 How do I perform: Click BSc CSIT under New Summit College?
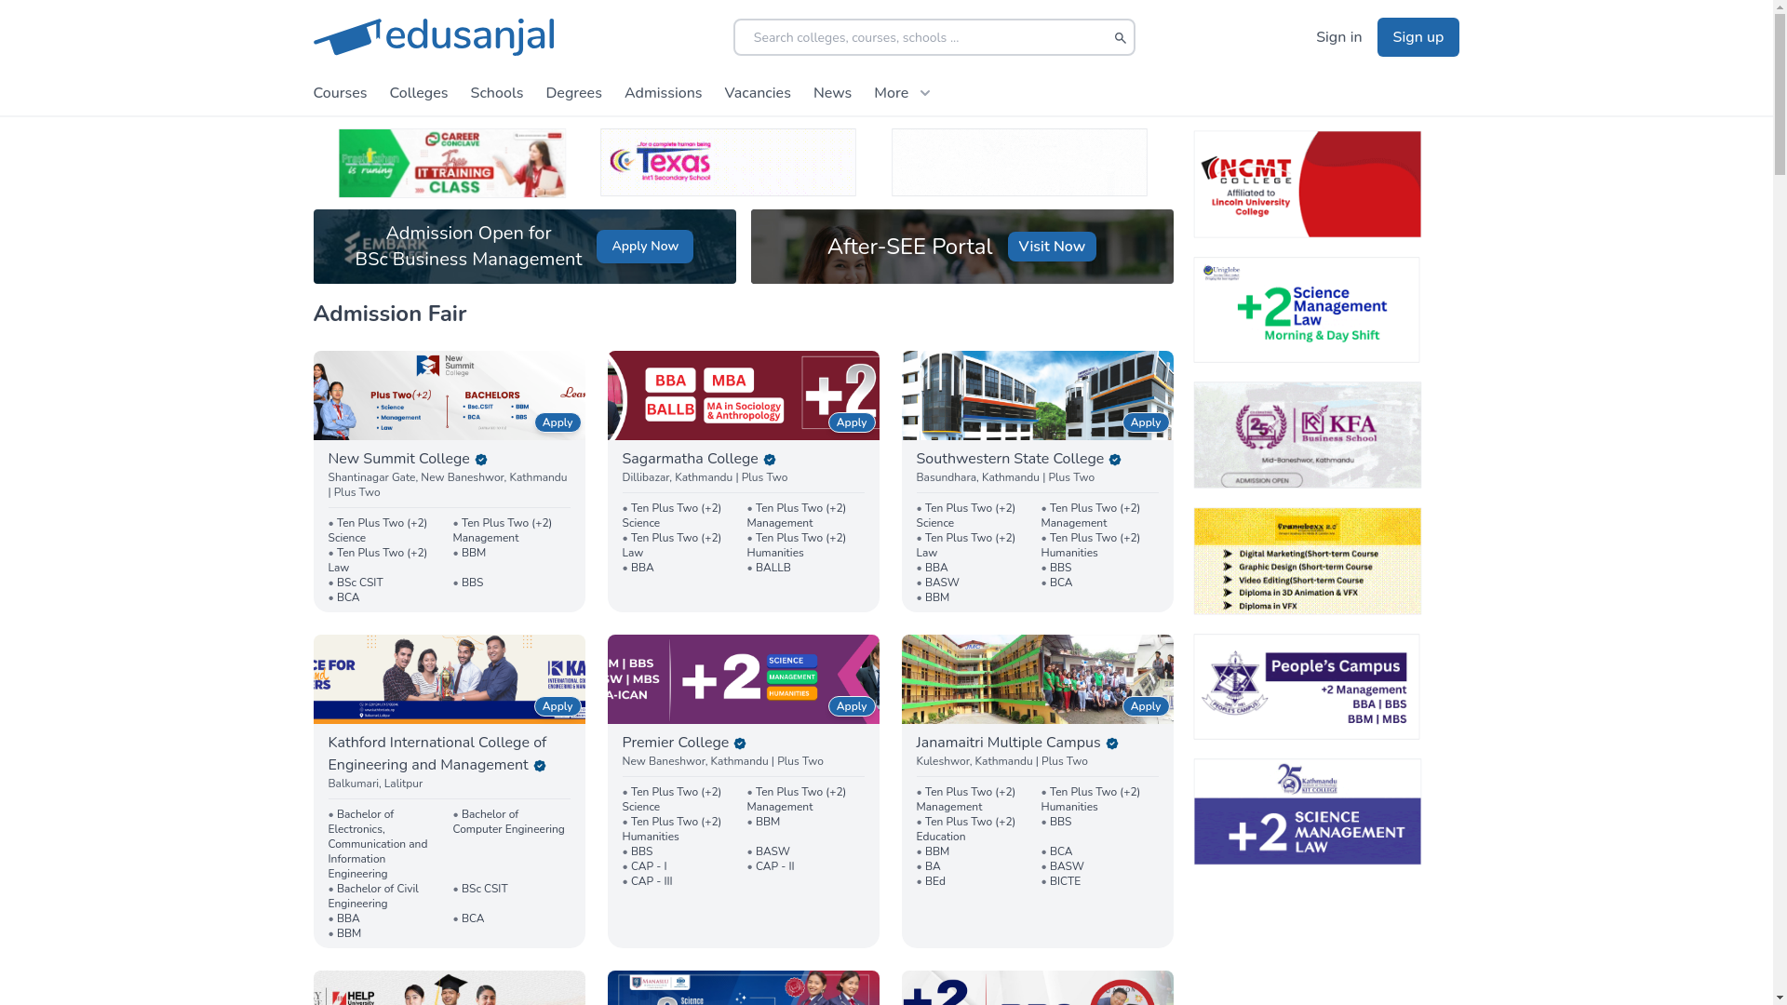tap(359, 583)
